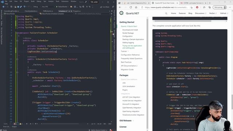Click the Not syncing profile button
The image size is (233, 131).
point(220,7)
